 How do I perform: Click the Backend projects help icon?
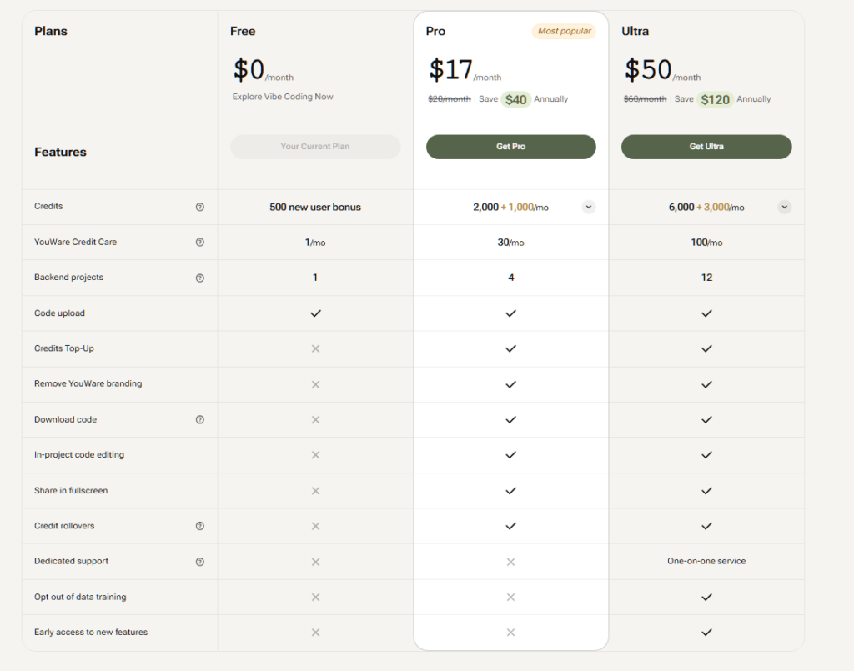point(199,278)
